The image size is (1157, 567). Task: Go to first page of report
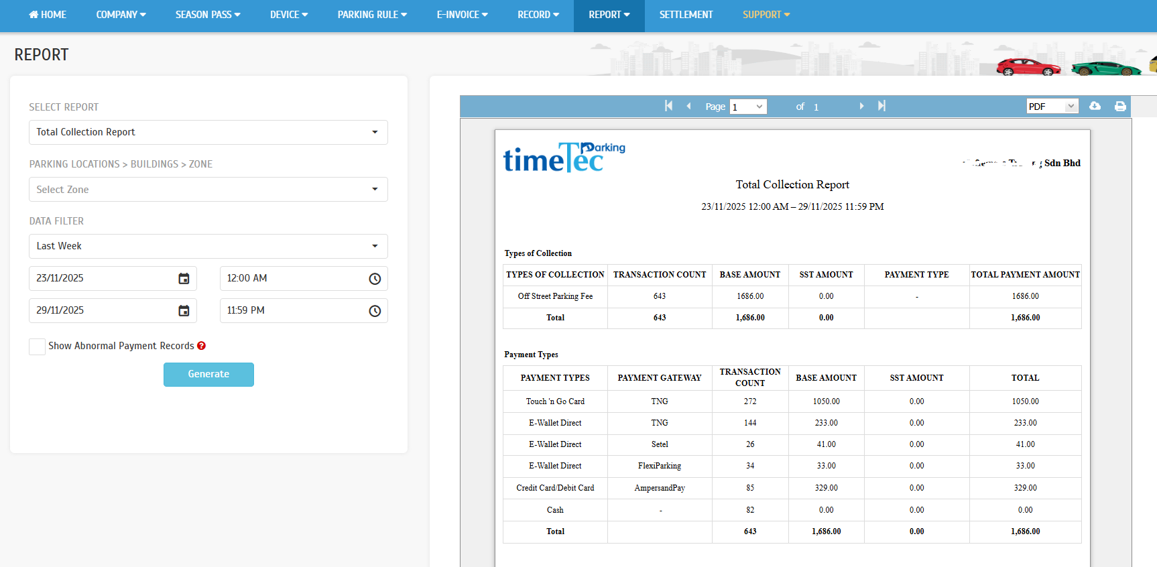668,106
